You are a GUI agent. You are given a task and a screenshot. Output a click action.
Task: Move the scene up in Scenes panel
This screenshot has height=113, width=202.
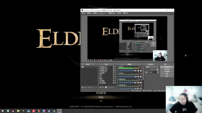tap(89, 87)
